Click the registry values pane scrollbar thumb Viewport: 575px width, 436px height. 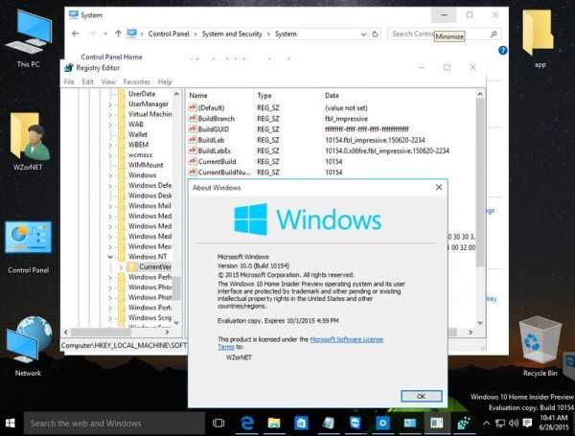[480, 183]
